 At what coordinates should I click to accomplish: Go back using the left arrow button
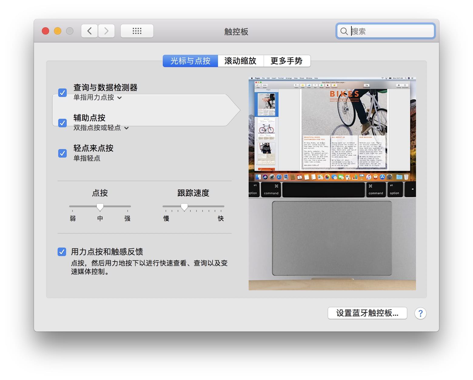tap(89, 31)
